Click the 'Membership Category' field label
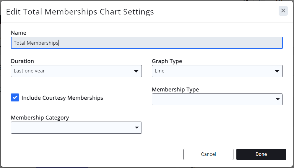This screenshot has width=294, height=168. tap(40, 118)
